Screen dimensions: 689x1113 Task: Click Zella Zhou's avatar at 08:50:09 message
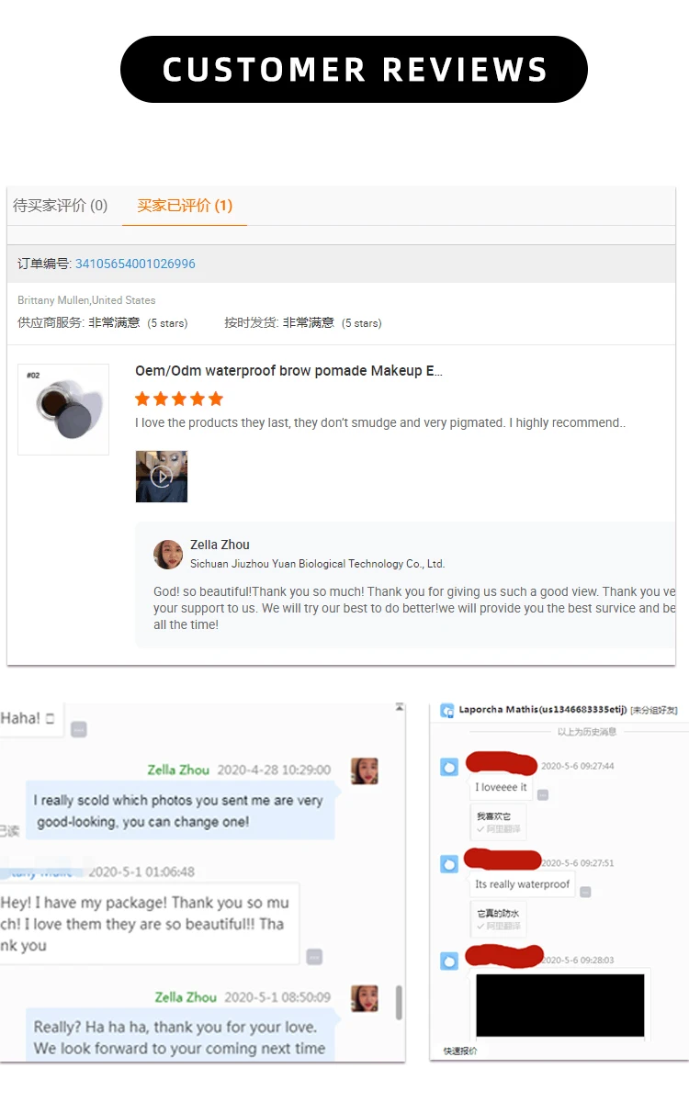point(365,998)
